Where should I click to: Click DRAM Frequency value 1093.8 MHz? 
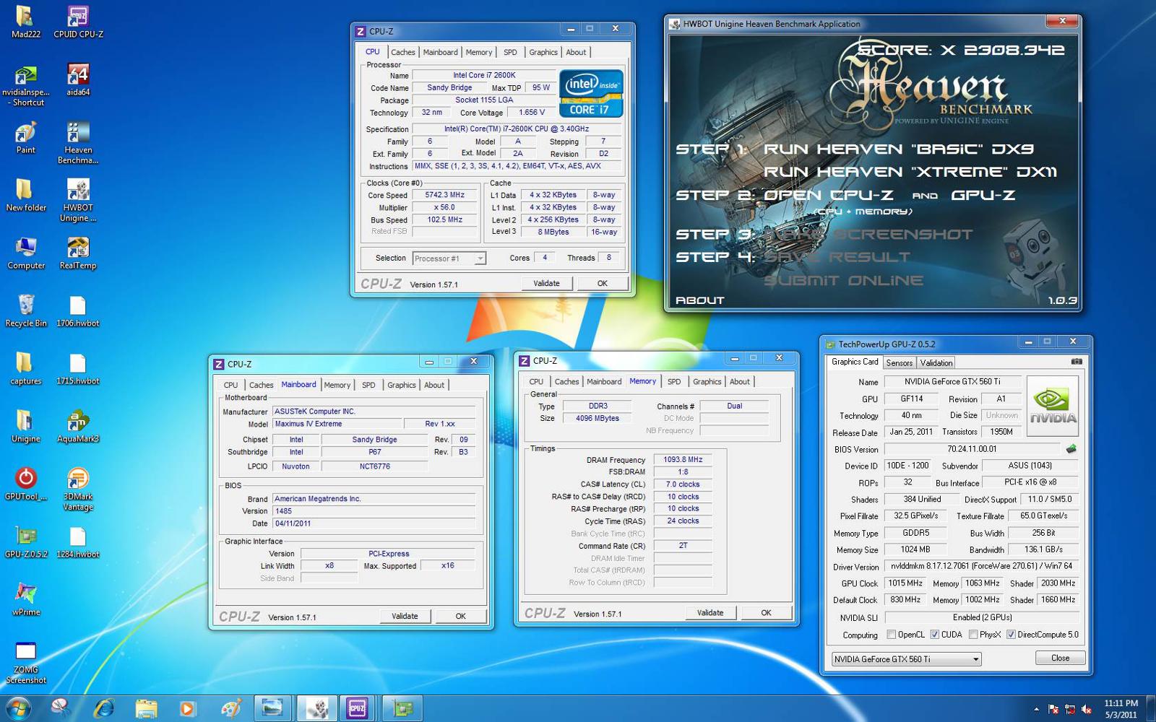[x=683, y=459]
